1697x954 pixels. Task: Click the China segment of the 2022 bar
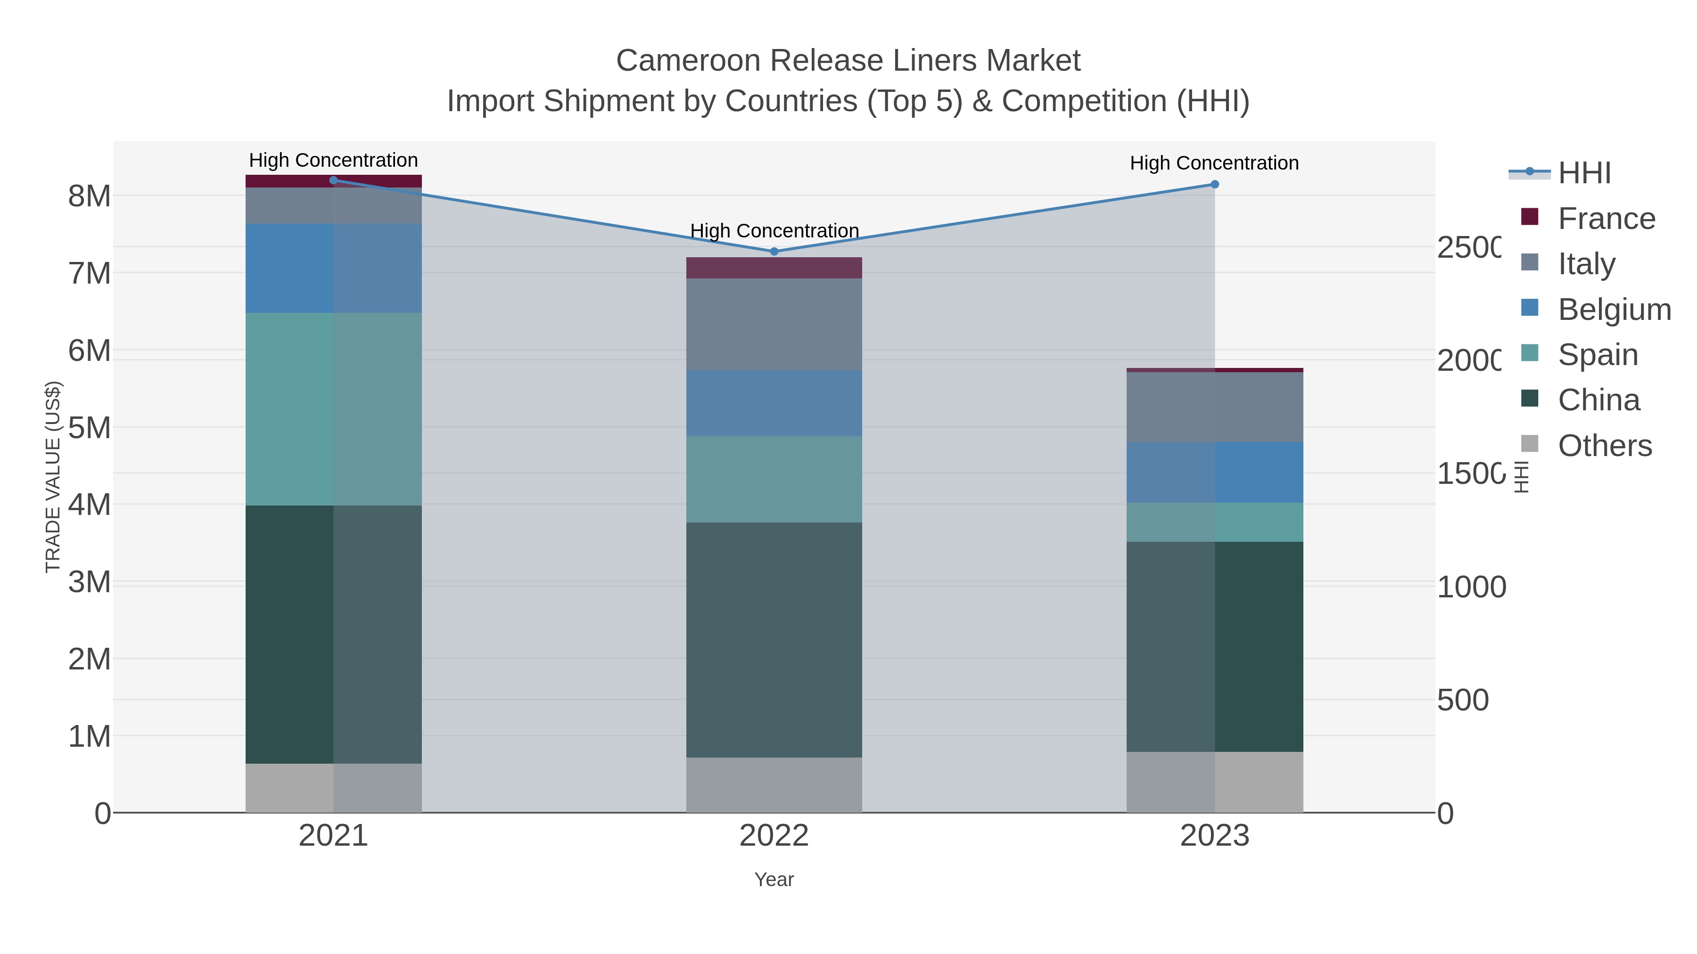coord(774,640)
